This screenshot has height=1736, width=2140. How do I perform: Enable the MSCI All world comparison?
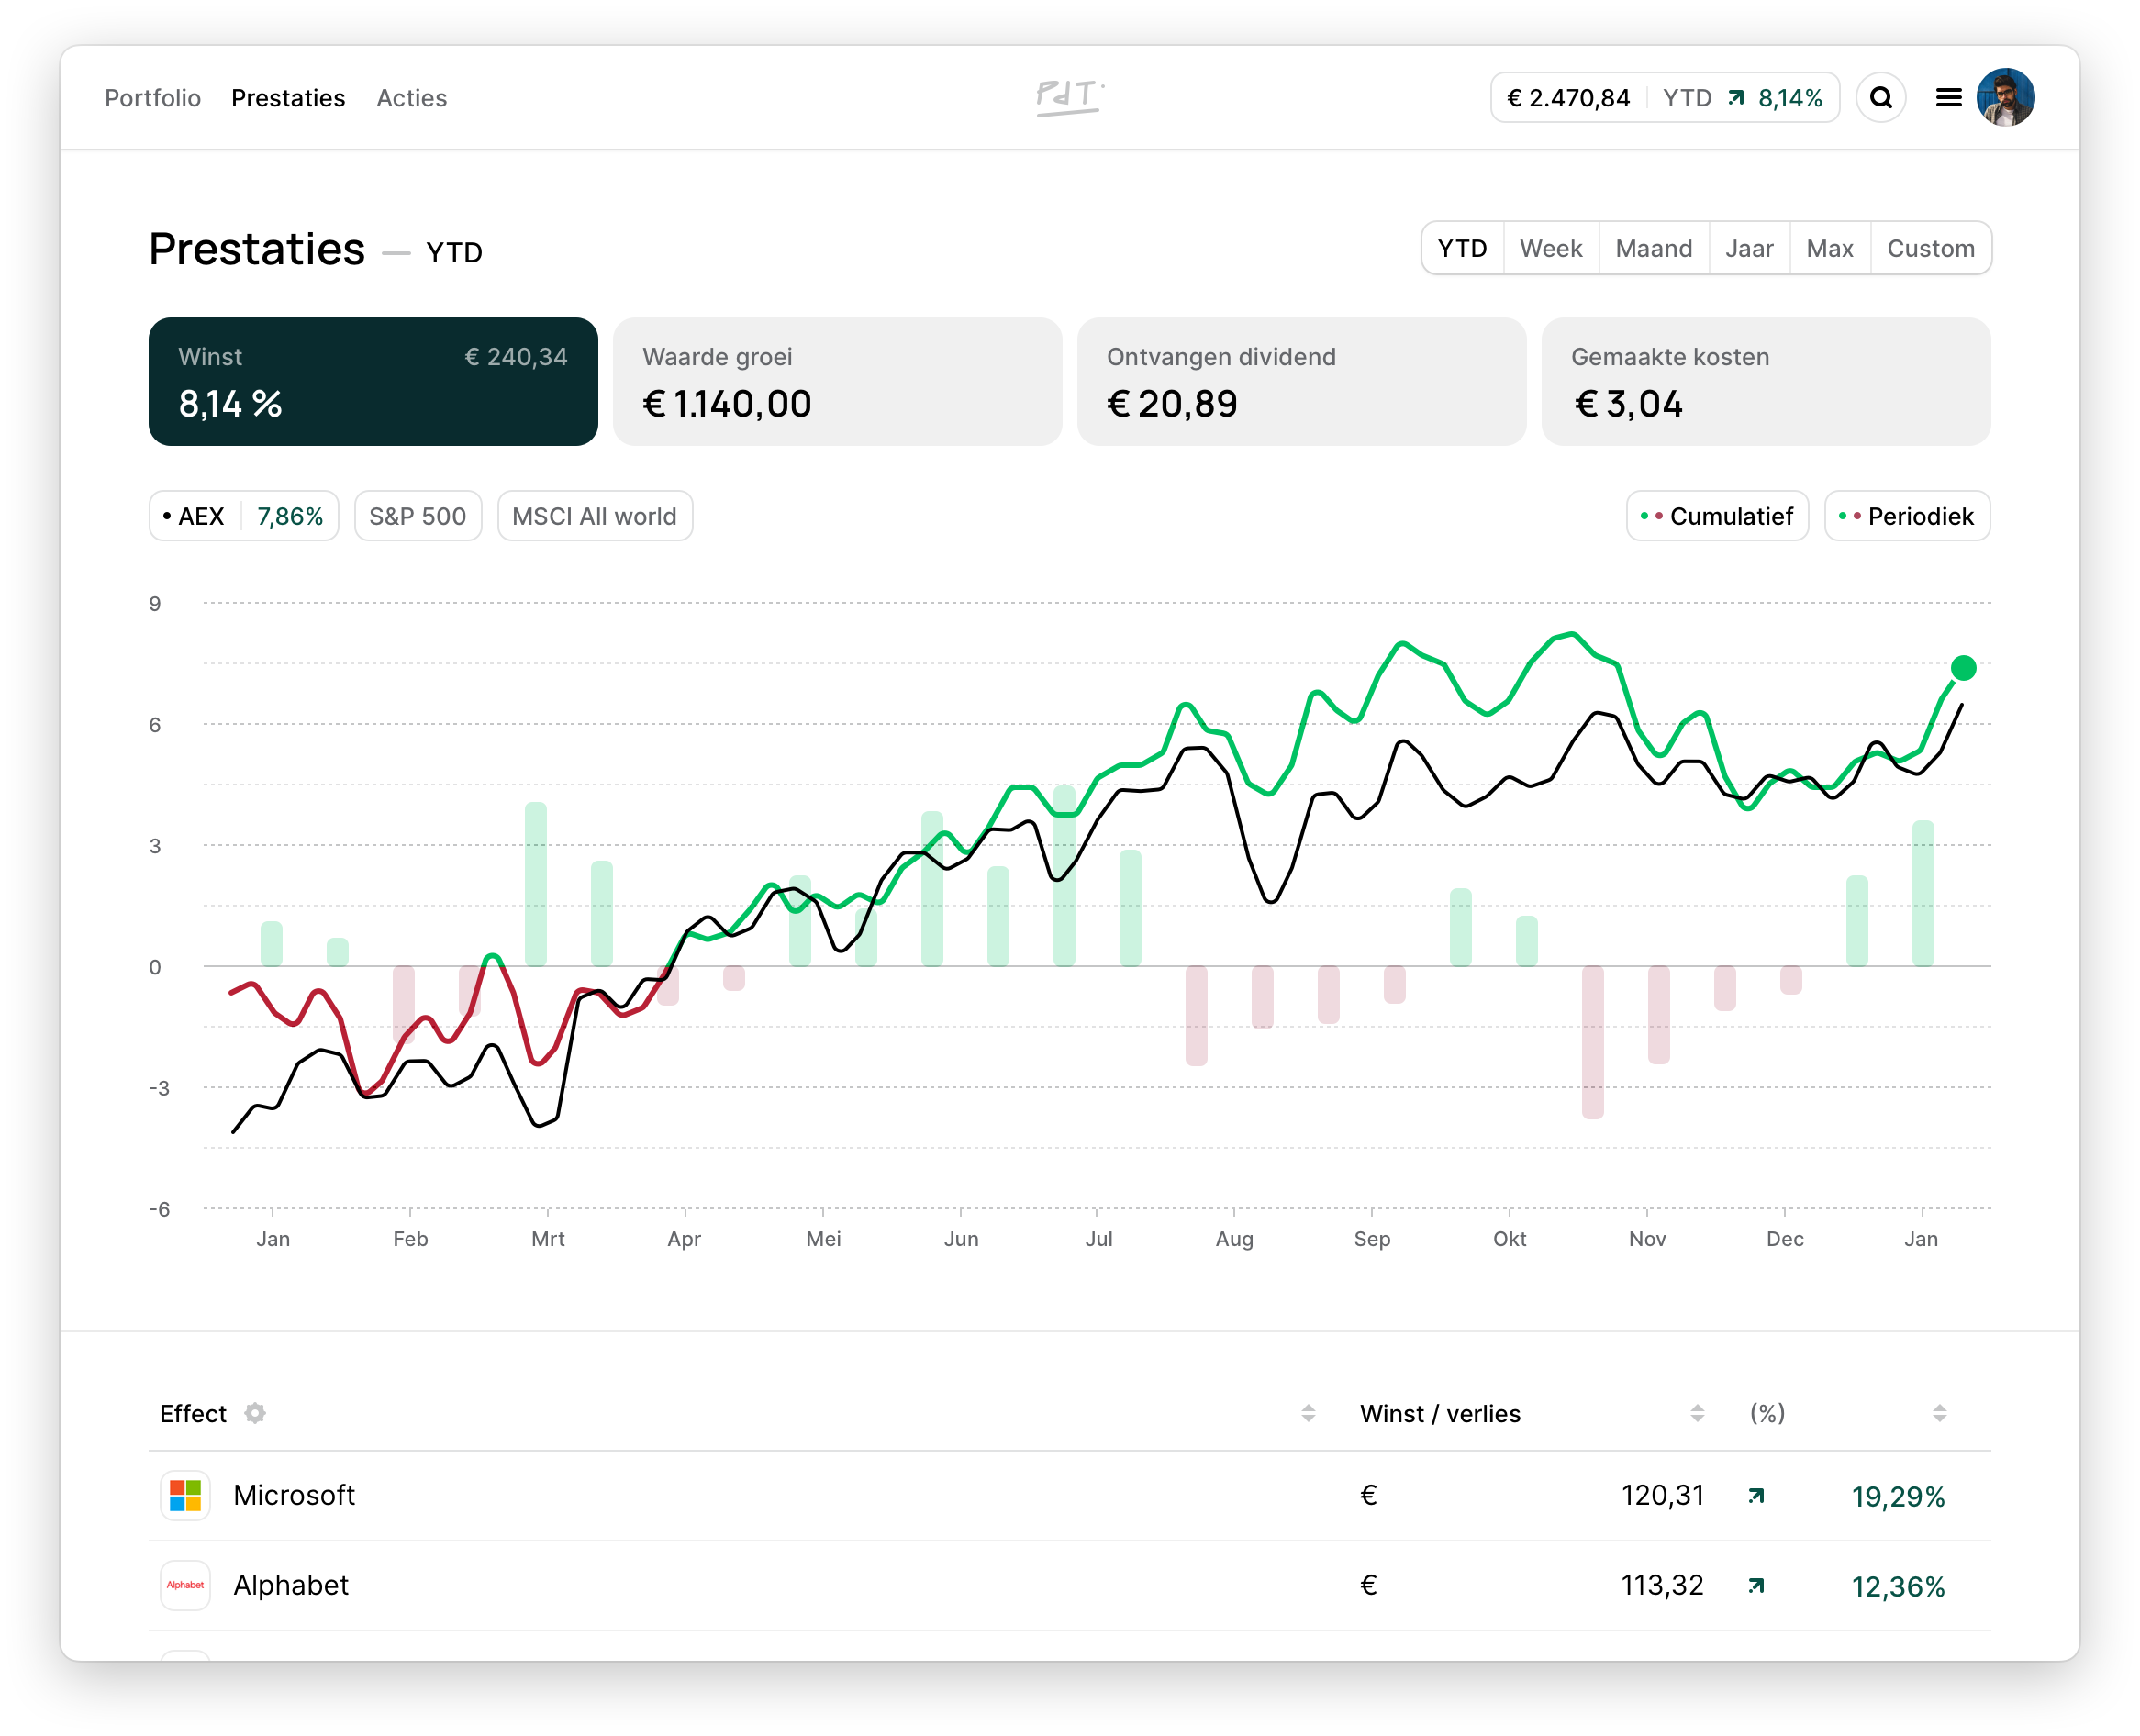pos(595,516)
